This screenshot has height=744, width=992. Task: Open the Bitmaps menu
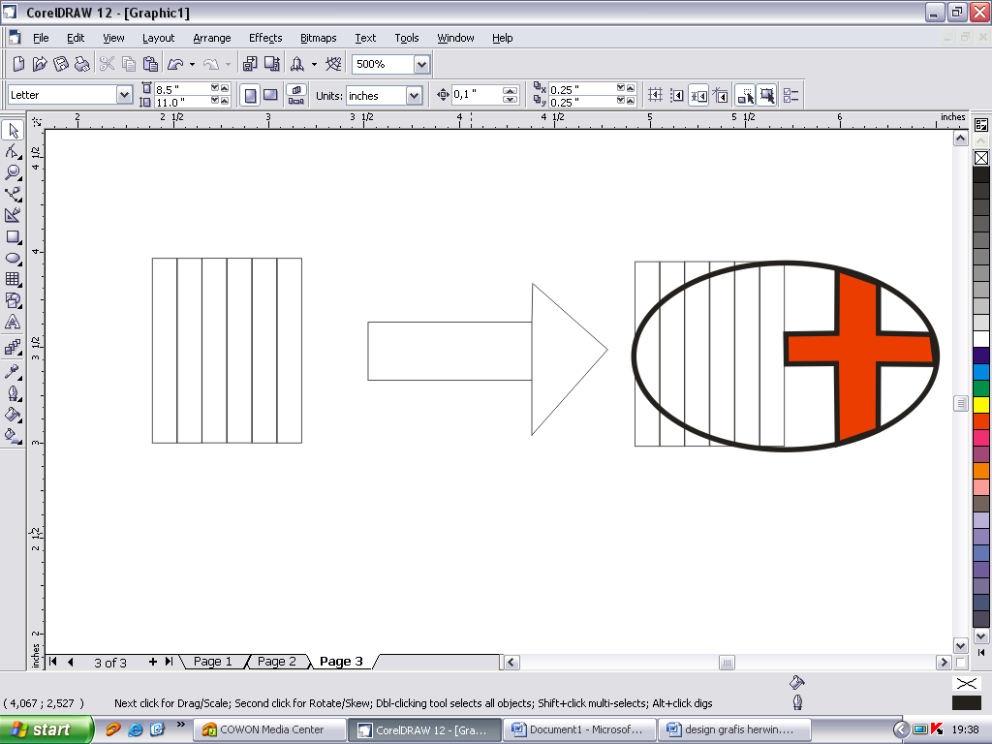(318, 38)
